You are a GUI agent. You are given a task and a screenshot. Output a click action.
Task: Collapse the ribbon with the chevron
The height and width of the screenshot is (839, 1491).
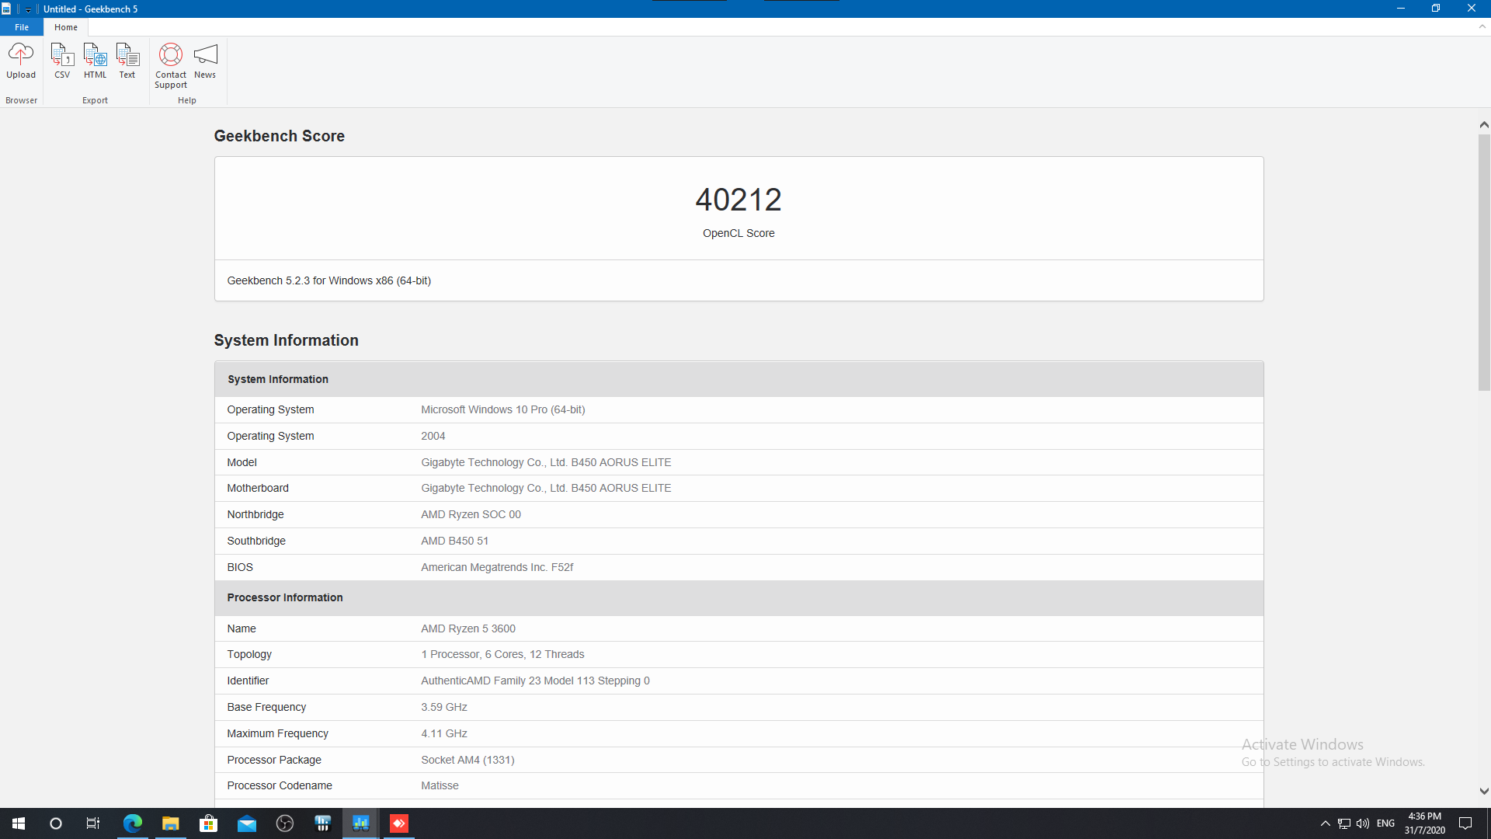1482,26
